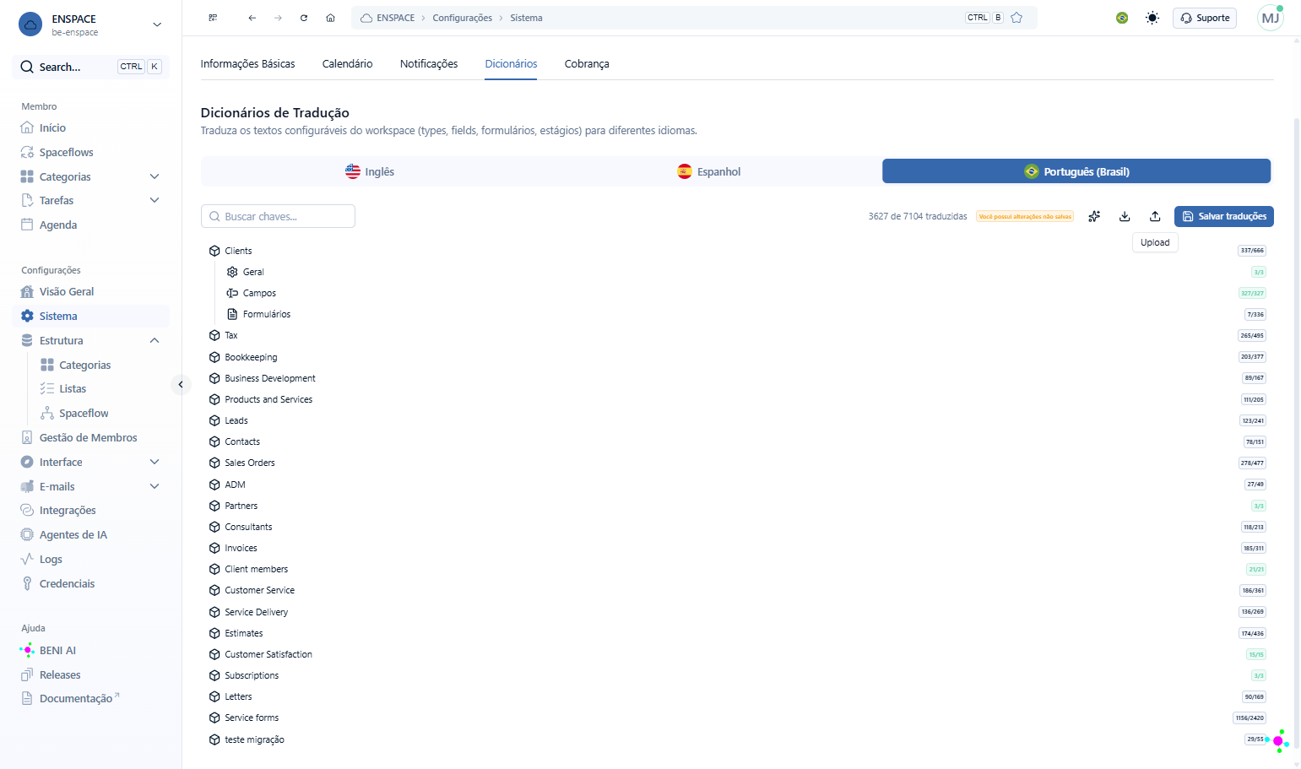This screenshot has height=769, width=1301.
Task: Click the AI auto-translate sparkle icon
Action: tap(1094, 216)
